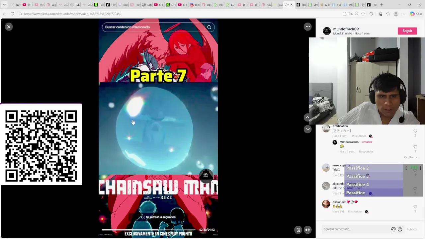Image resolution: width=425 pixels, height=239 pixels.
Task: Select the bottom Passifice overlay option
Action: pos(374,193)
